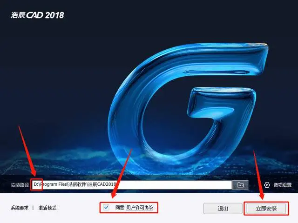This screenshot has height=223, width=298.
Task: Open the 激活模式 link
Action: coord(47,208)
